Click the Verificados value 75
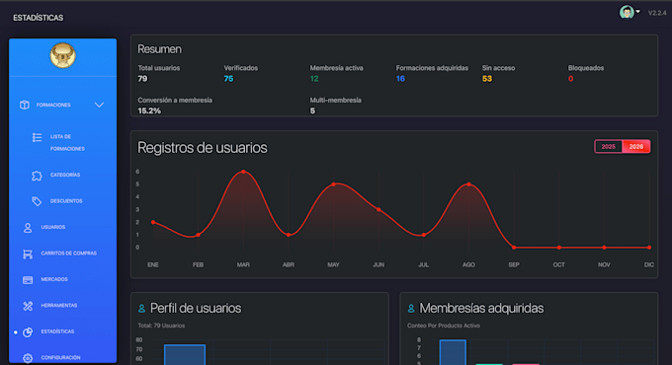The width and height of the screenshot is (672, 365). pyautogui.click(x=228, y=79)
